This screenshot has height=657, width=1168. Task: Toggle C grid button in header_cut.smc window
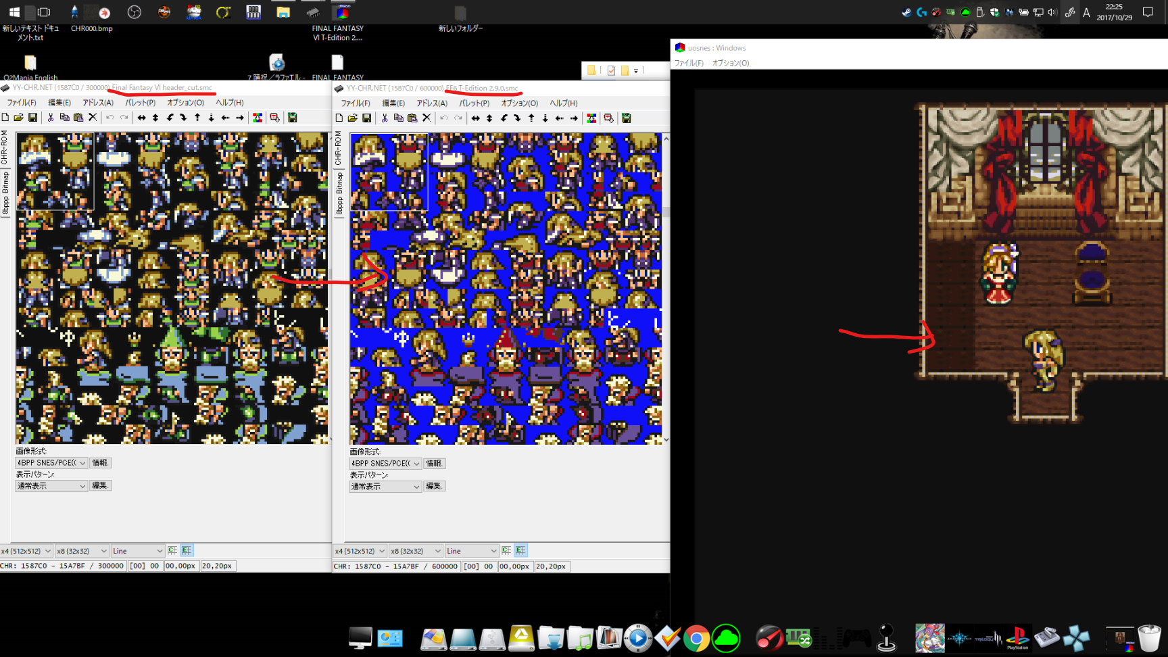[x=172, y=551]
